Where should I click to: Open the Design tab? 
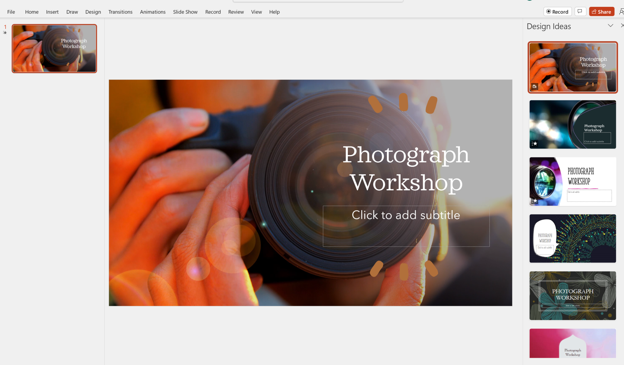point(93,12)
